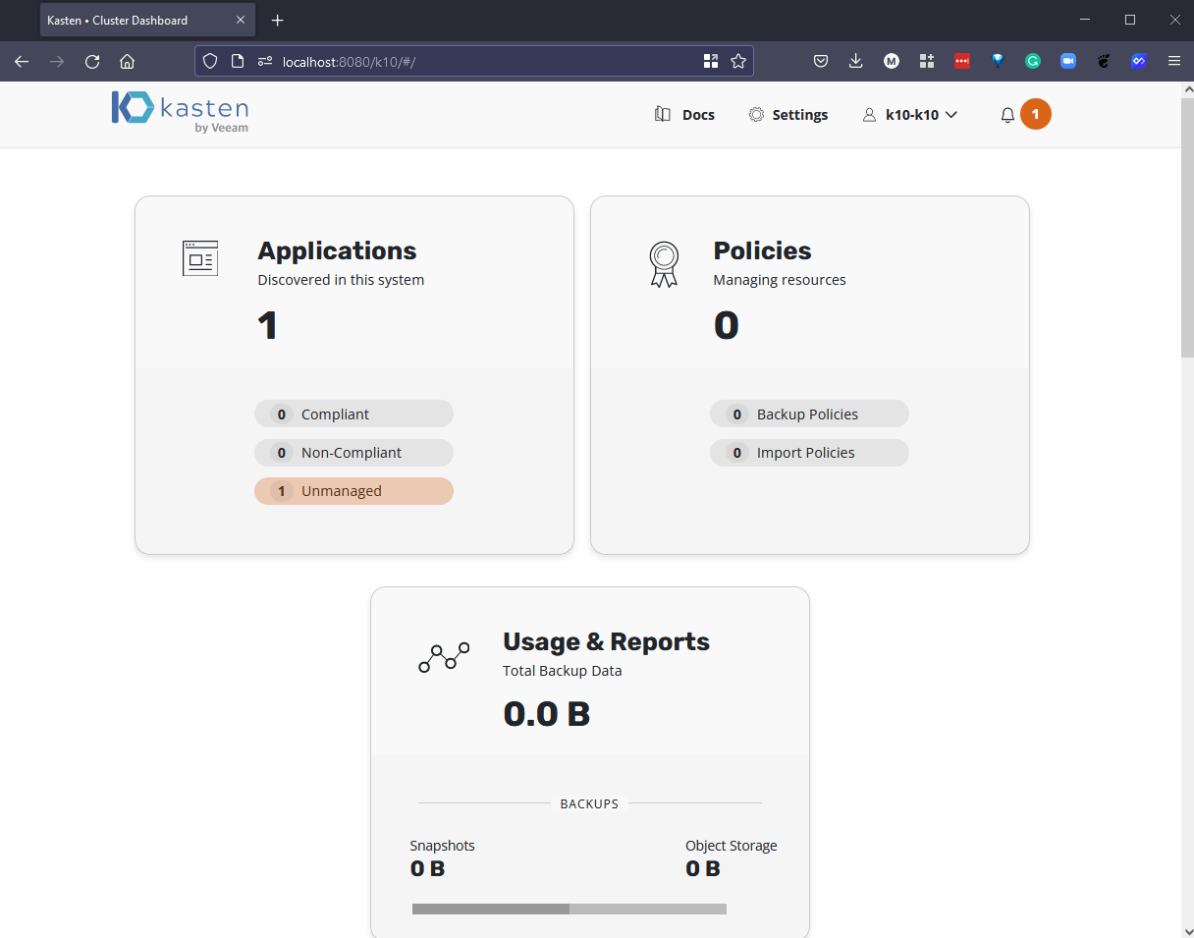Select the Kasten Cluster Dashboard tab
This screenshot has width=1194, height=938.
[136, 20]
